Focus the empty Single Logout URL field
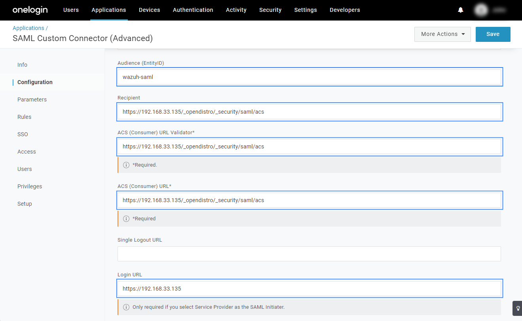The image size is (522, 321). click(309, 254)
